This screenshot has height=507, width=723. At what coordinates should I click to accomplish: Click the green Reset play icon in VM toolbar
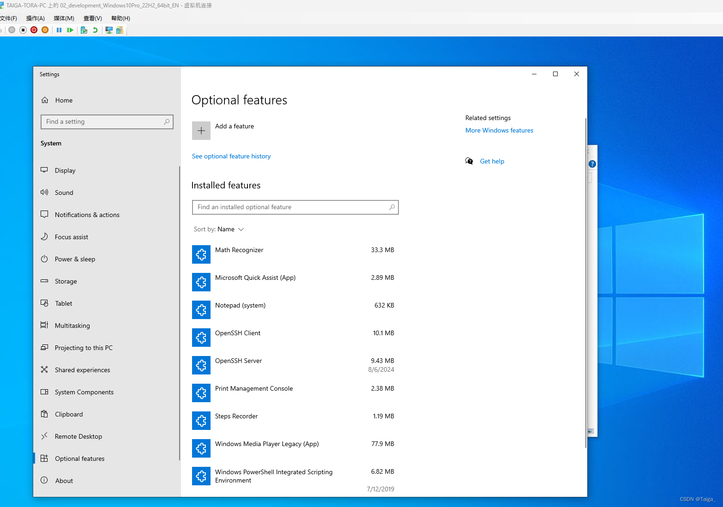click(70, 30)
